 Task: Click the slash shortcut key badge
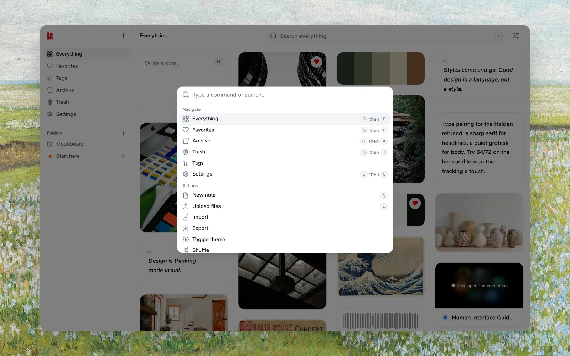click(x=498, y=36)
